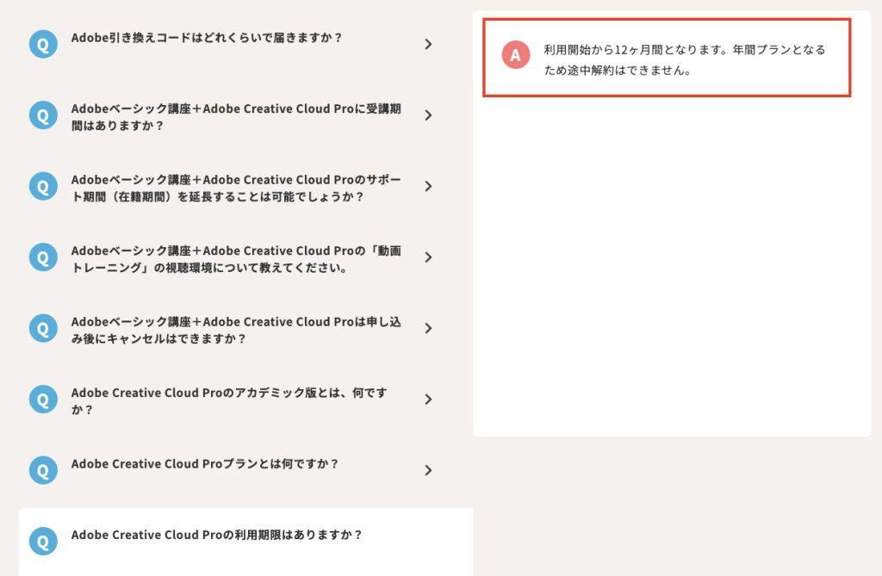
Task: Select the Q badge on the 利用期限 question
Action: pos(43,541)
